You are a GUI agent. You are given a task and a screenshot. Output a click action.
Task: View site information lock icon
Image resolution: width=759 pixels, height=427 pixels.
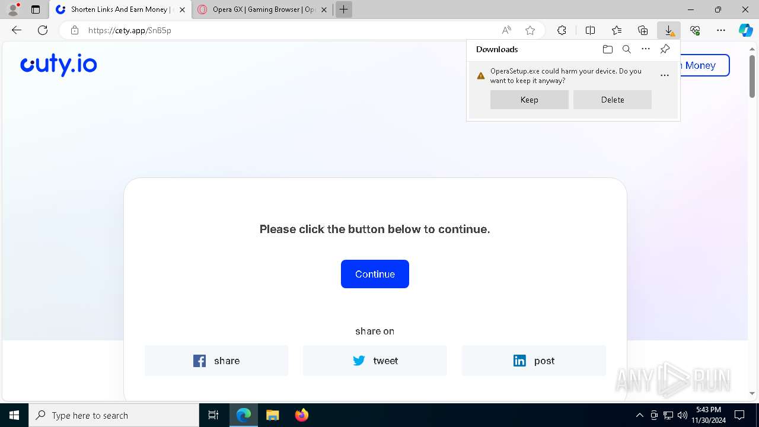pyautogui.click(x=75, y=30)
